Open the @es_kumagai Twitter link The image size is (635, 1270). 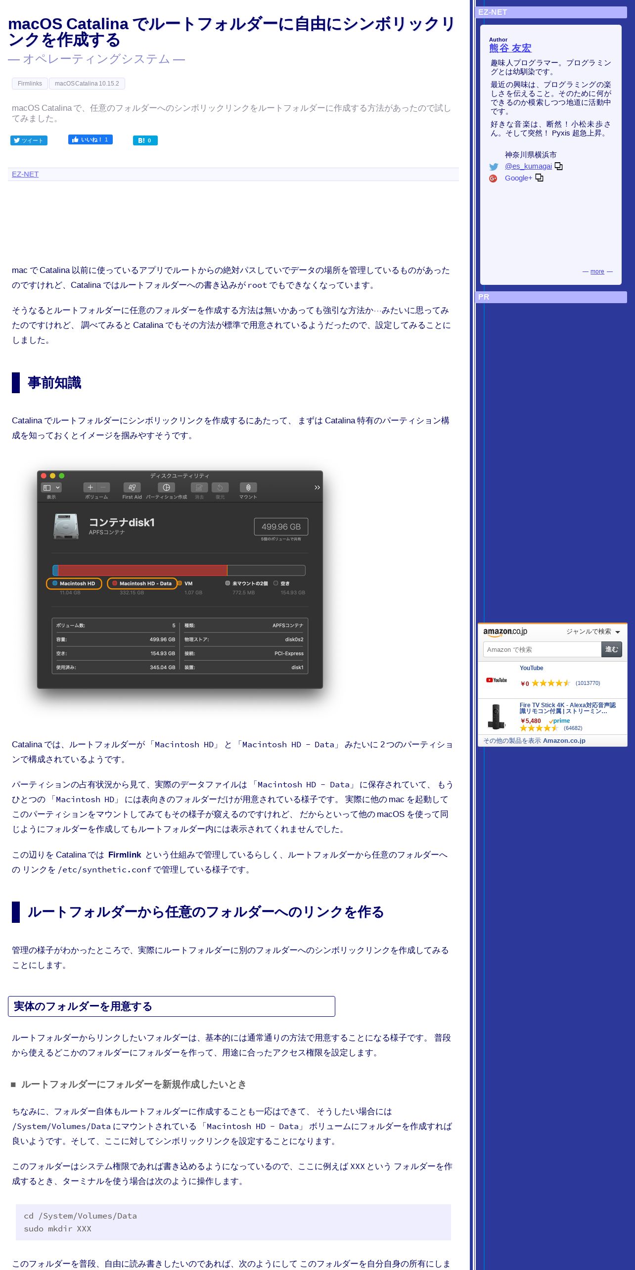(x=528, y=166)
